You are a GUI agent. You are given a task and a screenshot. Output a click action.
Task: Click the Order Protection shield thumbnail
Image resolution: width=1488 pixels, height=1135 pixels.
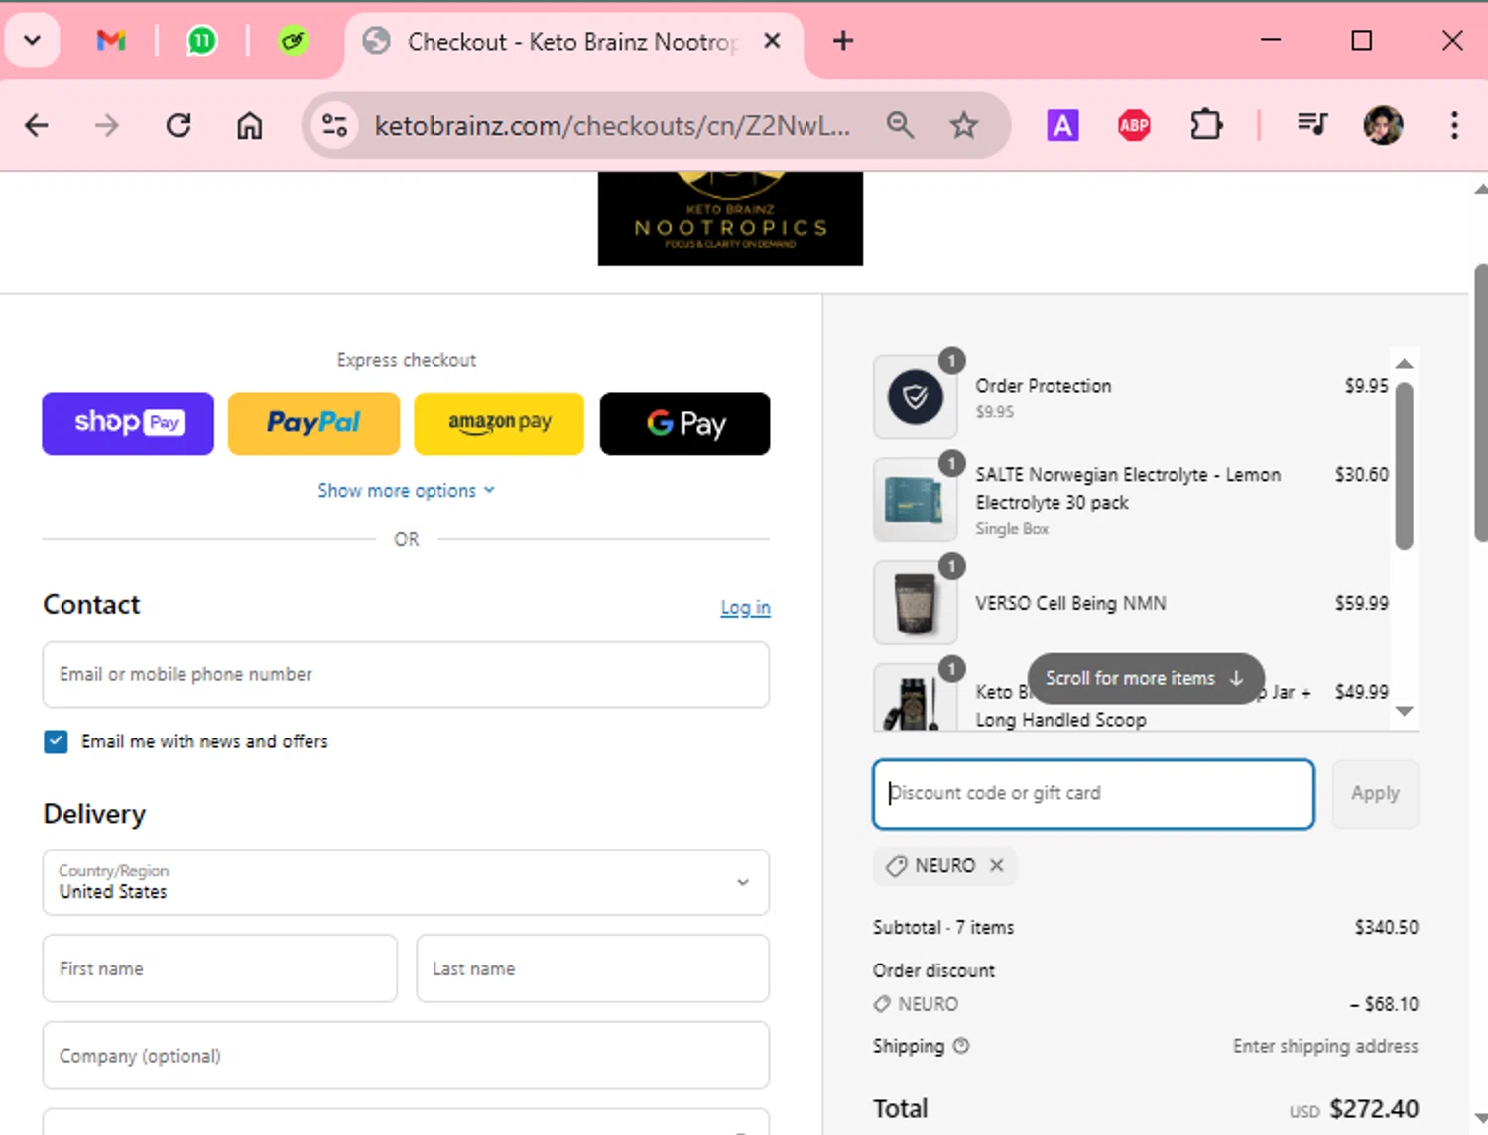click(x=915, y=397)
